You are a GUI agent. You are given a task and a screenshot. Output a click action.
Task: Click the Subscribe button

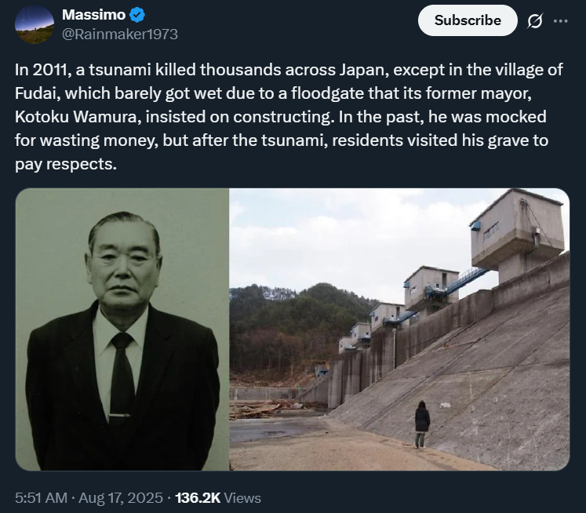click(468, 20)
